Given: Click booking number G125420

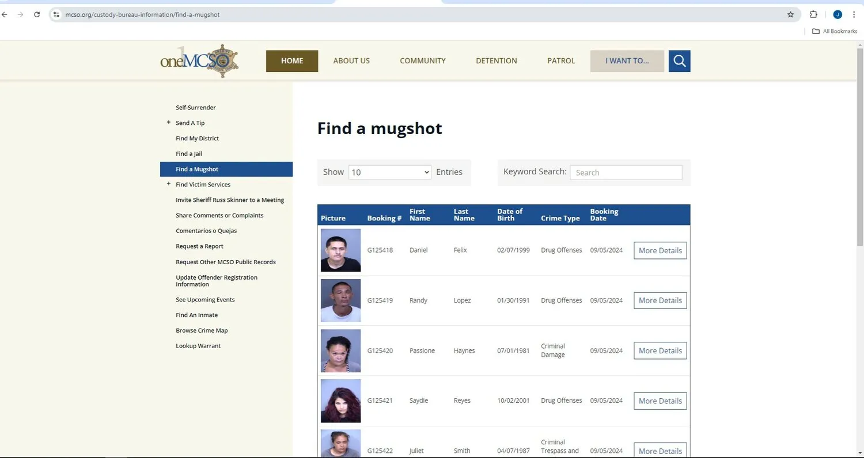Looking at the screenshot, I should point(380,350).
